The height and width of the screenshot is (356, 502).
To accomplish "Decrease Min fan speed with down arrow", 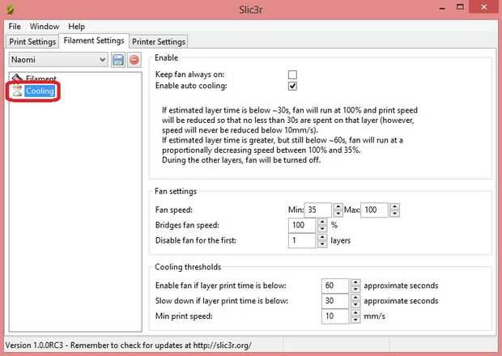I will tap(338, 214).
